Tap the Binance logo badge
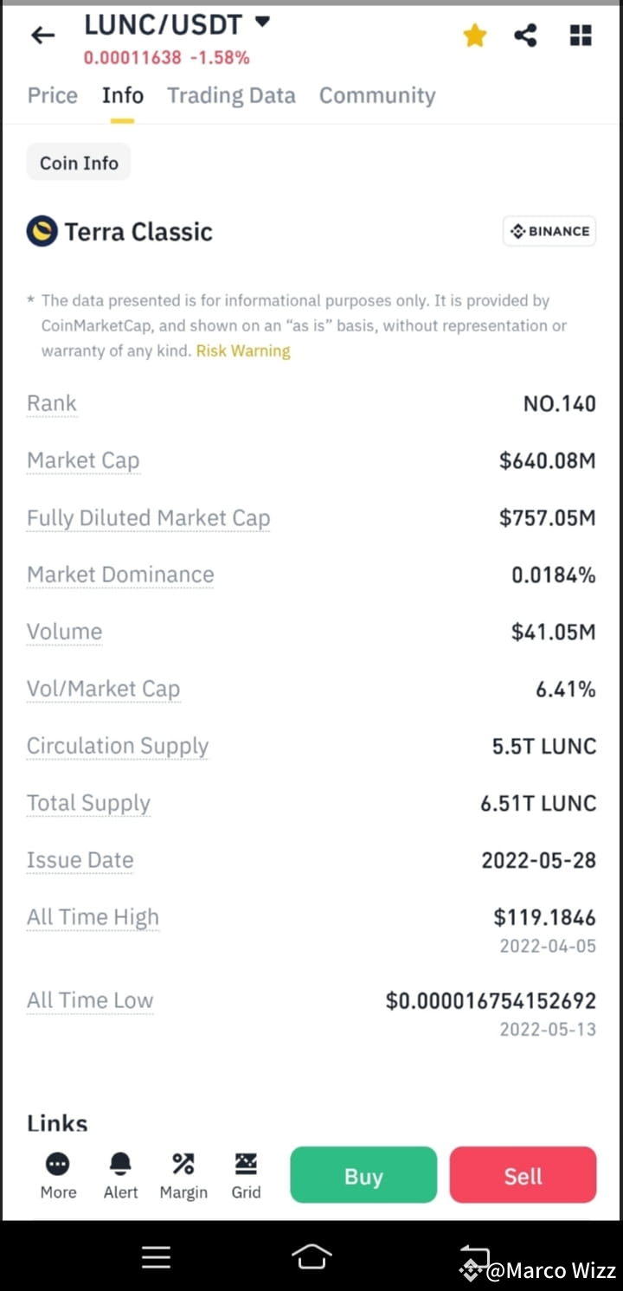 [549, 231]
